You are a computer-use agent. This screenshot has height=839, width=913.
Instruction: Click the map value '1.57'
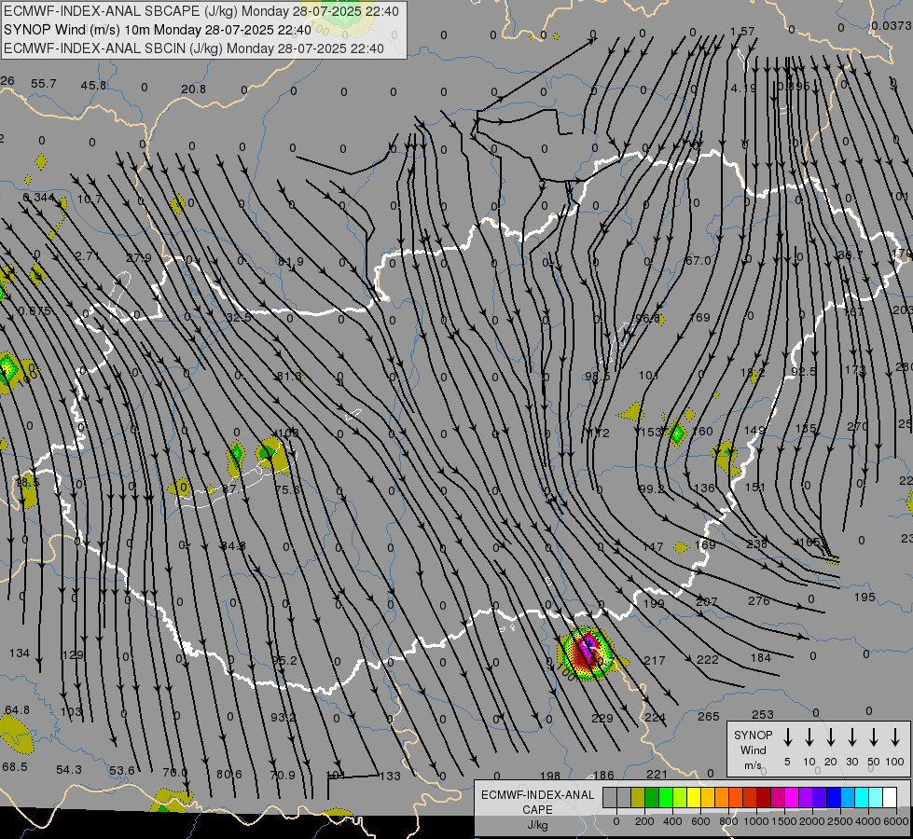(x=742, y=32)
